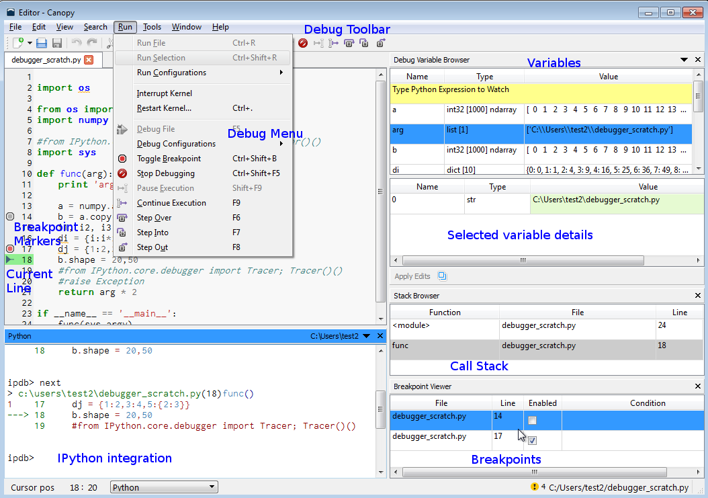Image resolution: width=708 pixels, height=498 pixels.
Task: Toggle the gray breakpoint marker at line 14
Action: (x=9, y=216)
